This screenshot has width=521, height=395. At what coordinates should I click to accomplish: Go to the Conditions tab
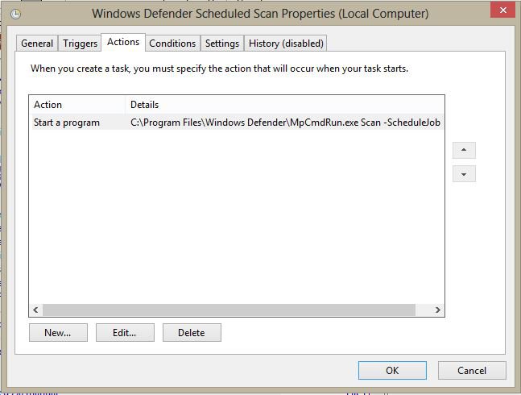(x=172, y=44)
